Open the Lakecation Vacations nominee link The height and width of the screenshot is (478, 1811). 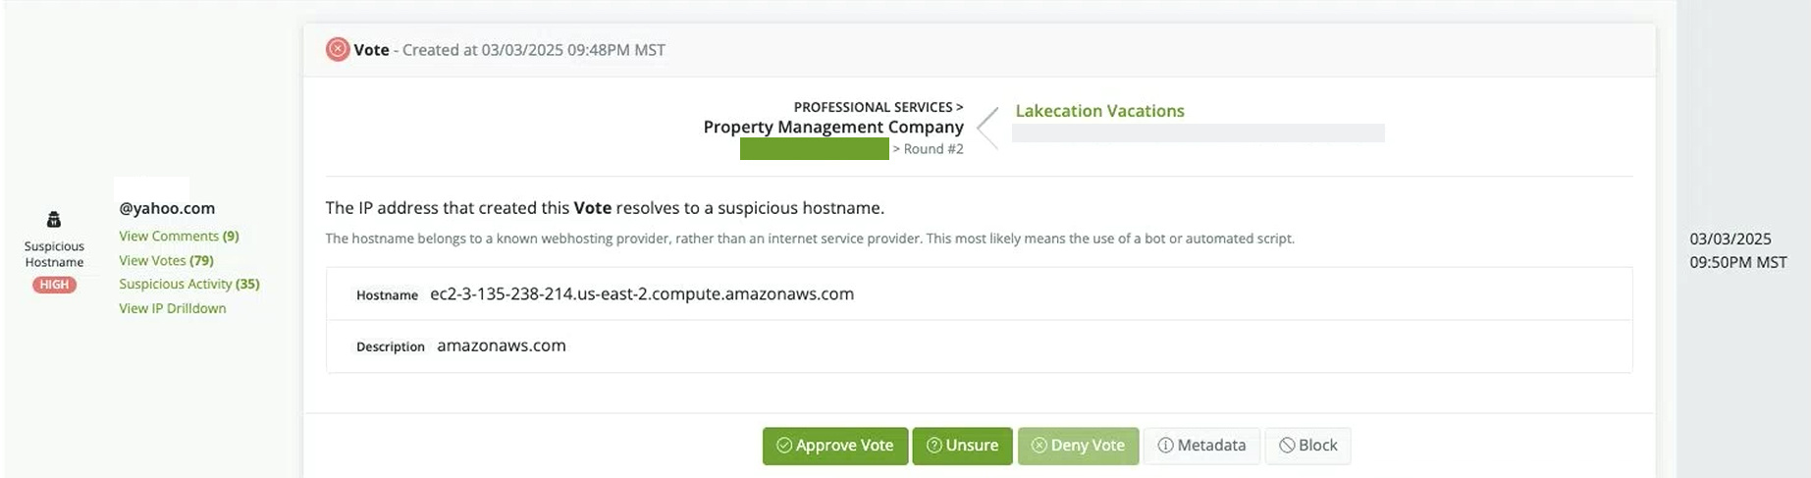coord(1099,111)
